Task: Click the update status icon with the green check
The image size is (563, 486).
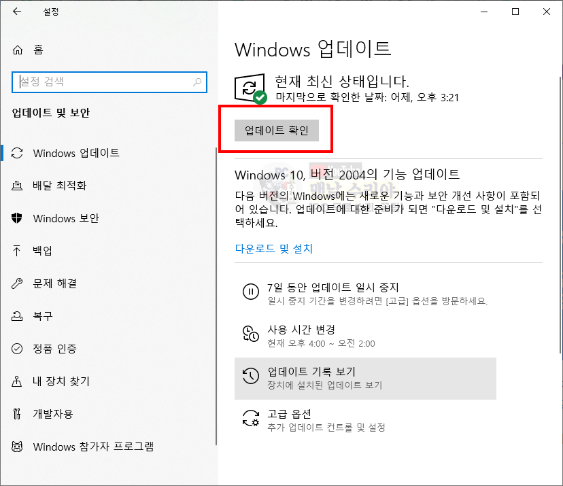Action: tap(251, 88)
